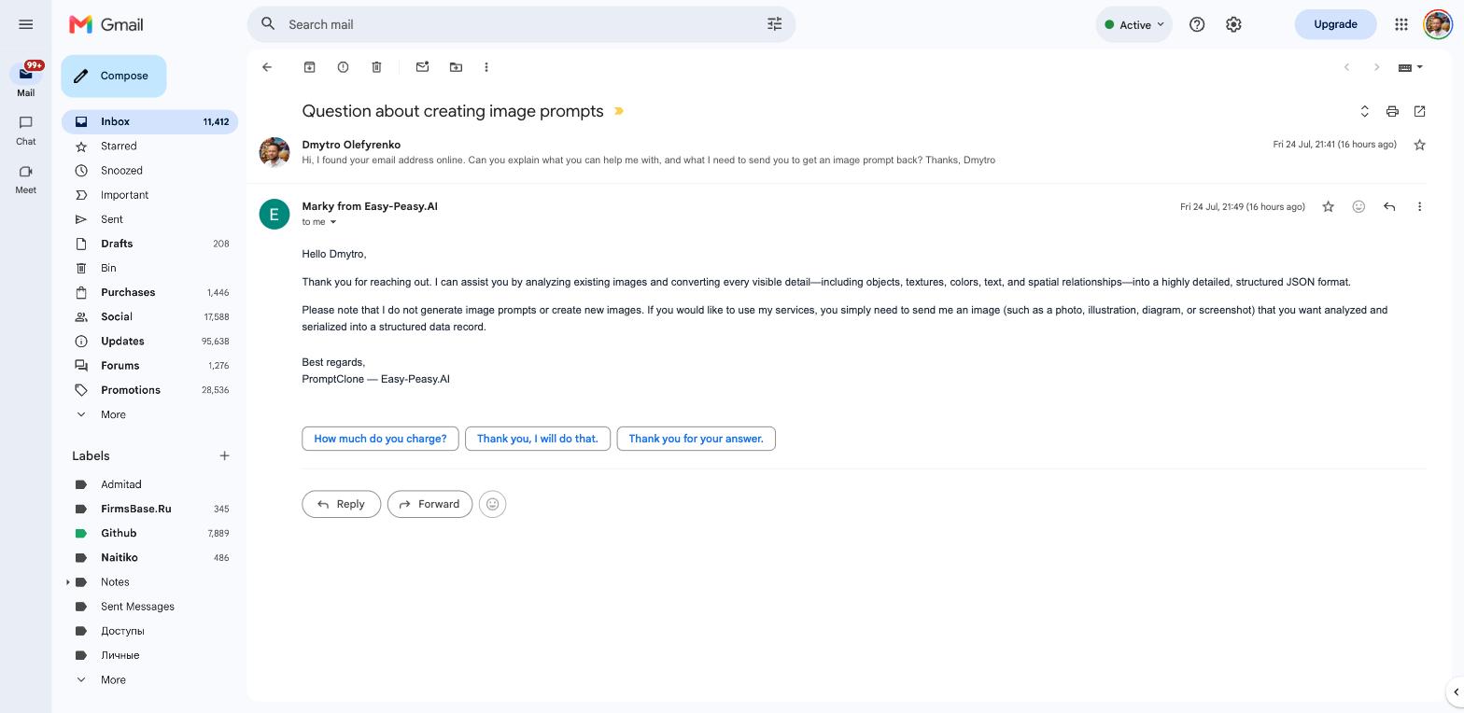Open the Github label
This screenshot has width=1464, height=713.
click(x=149, y=533)
